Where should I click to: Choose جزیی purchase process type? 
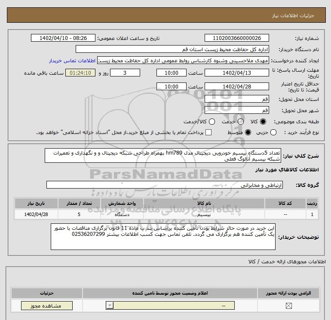click(x=273, y=132)
